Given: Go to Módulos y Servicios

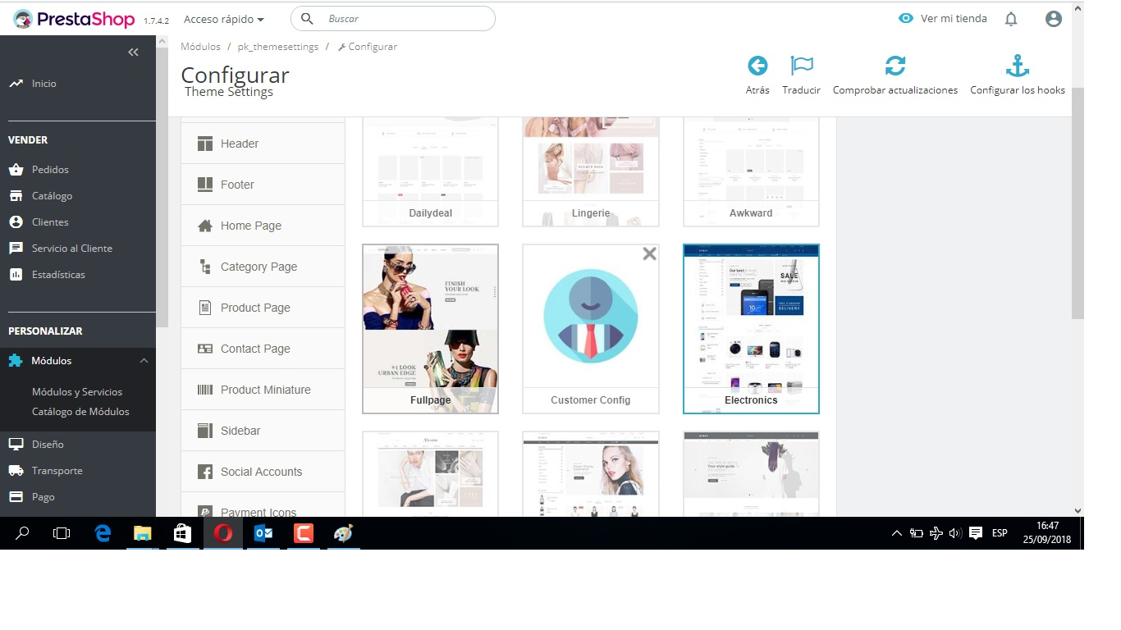Looking at the screenshot, I should click(77, 392).
